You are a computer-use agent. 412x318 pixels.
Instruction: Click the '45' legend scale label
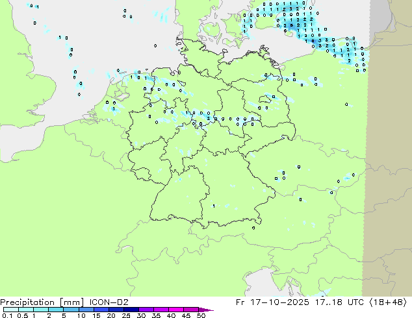pos(186,315)
